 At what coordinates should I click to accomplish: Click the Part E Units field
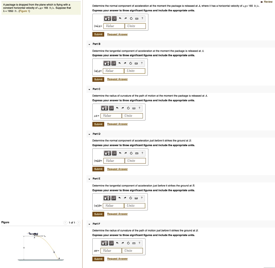point(135,206)
